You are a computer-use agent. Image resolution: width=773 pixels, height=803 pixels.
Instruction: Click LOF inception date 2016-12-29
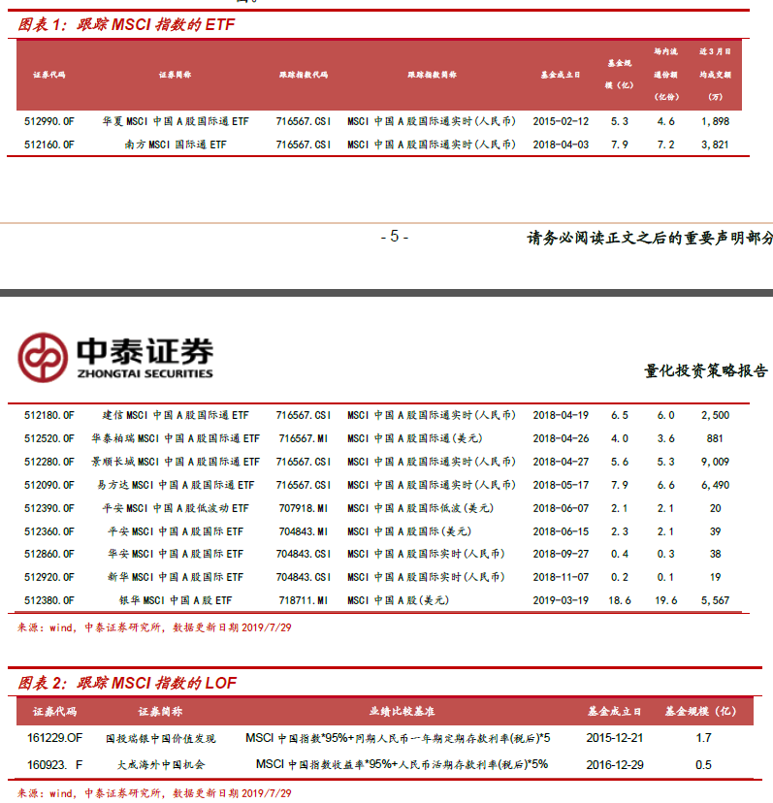click(x=615, y=765)
